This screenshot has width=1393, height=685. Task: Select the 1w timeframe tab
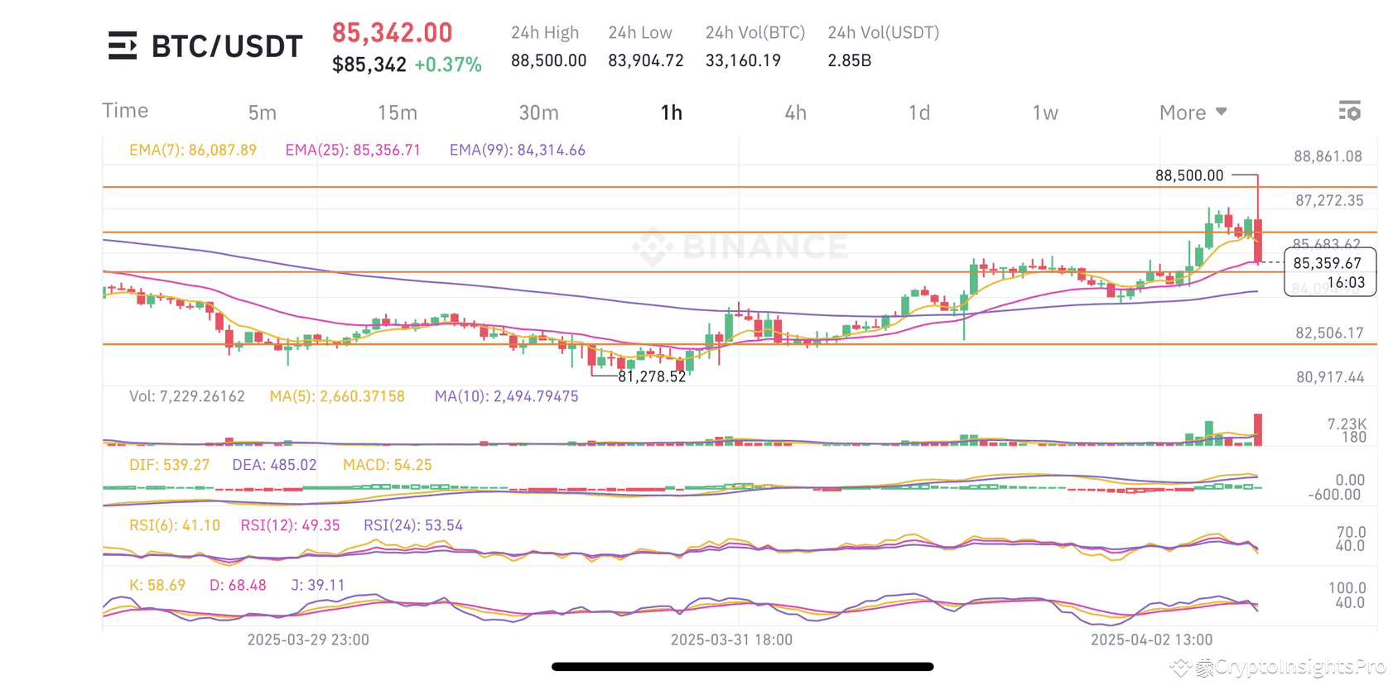1045,113
